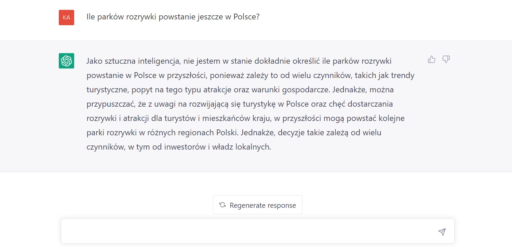Image resolution: width=512 pixels, height=247 pixels.
Task: Click the word "inwestorów" in the response
Action: click(183, 147)
